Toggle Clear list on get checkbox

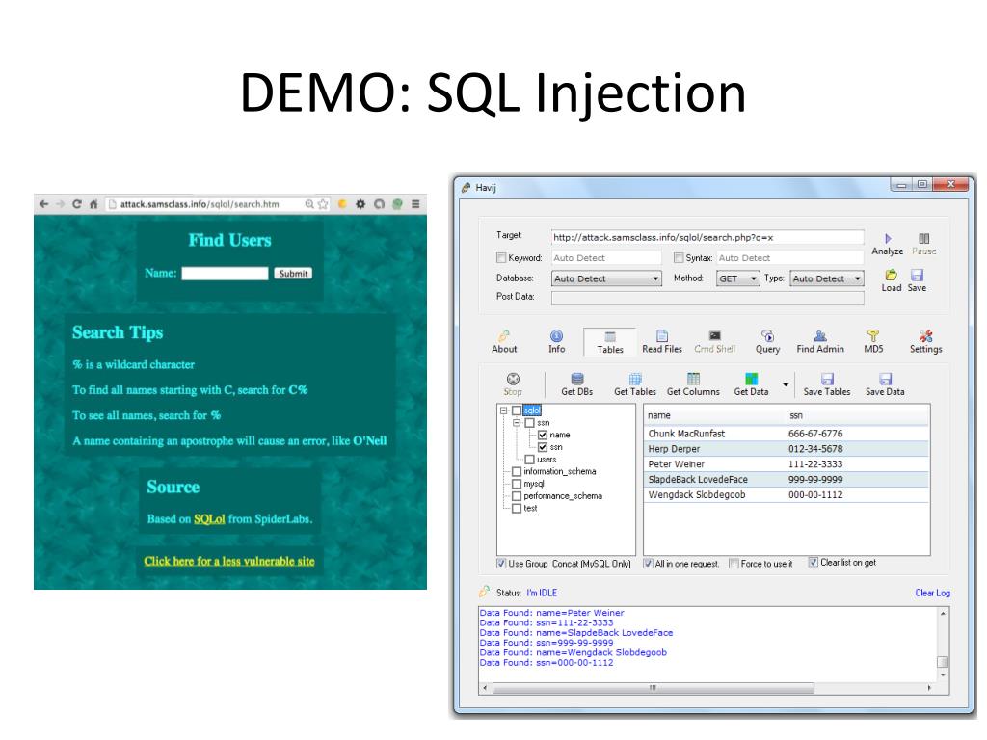[814, 563]
